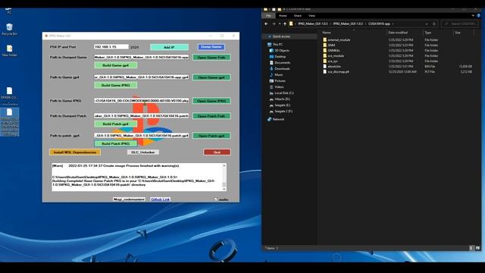Open Hitachi (D:) drive in sidebar
485x273 pixels.
pyautogui.click(x=280, y=99)
